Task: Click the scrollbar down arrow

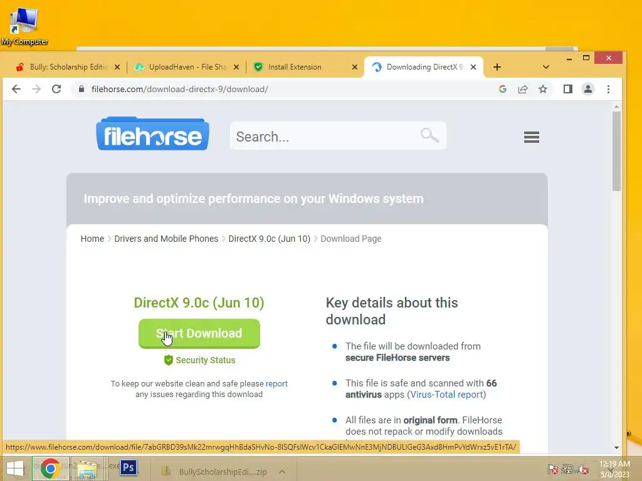Action: click(x=617, y=448)
